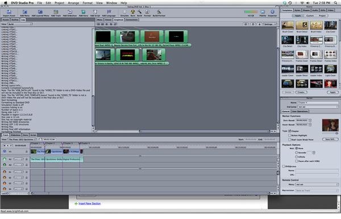
Task: Click the Create... button in Palette
Action: tap(301, 92)
